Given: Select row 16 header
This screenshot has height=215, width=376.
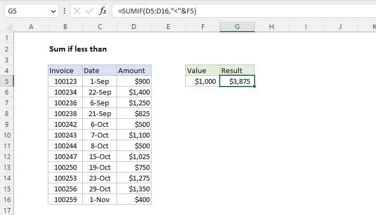Looking at the screenshot, I should [x=6, y=199].
